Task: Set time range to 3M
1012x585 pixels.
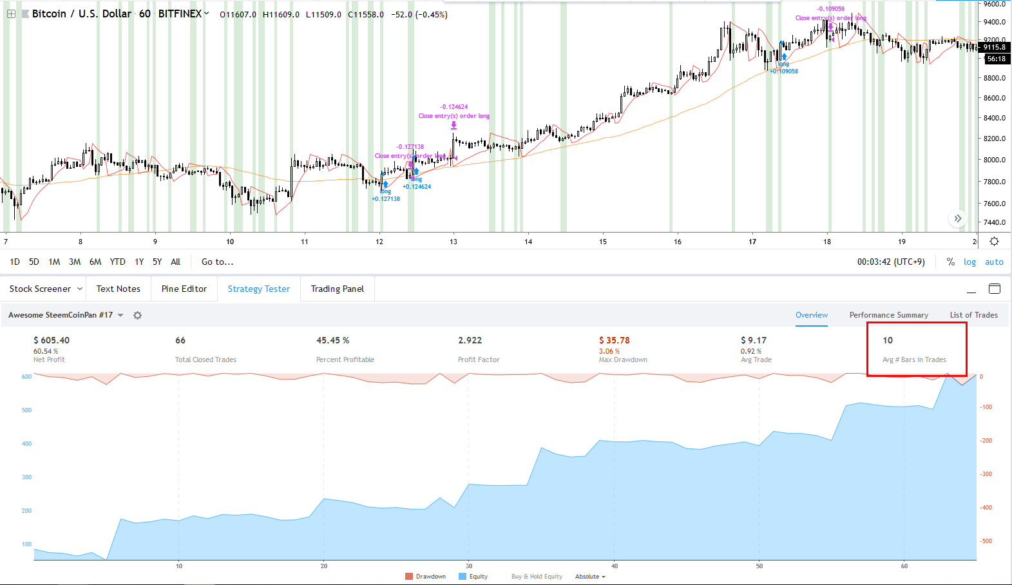Action: [x=75, y=262]
